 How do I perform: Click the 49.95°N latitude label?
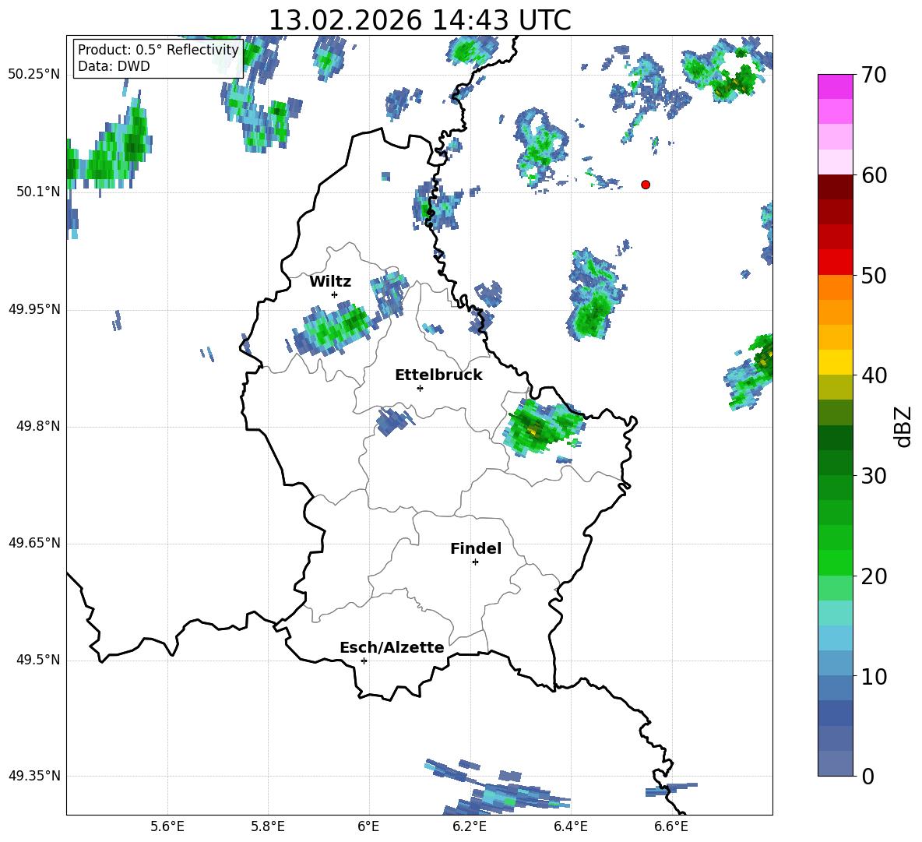click(34, 308)
